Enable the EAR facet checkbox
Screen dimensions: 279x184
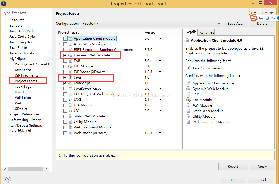click(65, 61)
